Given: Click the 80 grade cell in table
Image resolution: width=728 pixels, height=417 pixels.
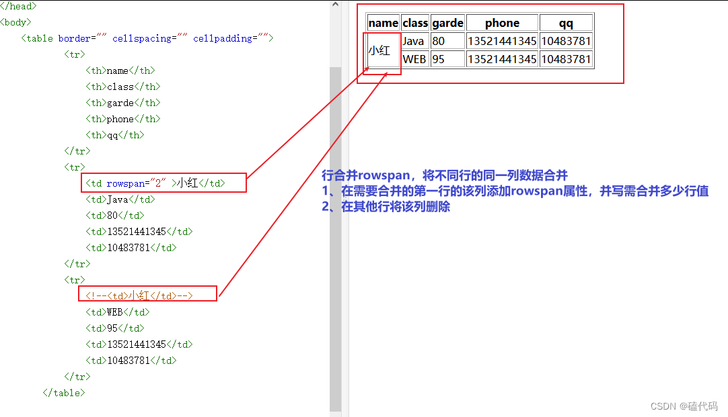Looking at the screenshot, I should (x=447, y=41).
